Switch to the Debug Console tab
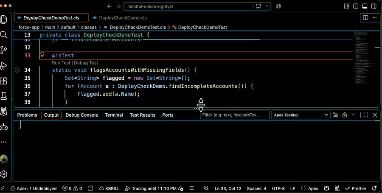 (81, 115)
